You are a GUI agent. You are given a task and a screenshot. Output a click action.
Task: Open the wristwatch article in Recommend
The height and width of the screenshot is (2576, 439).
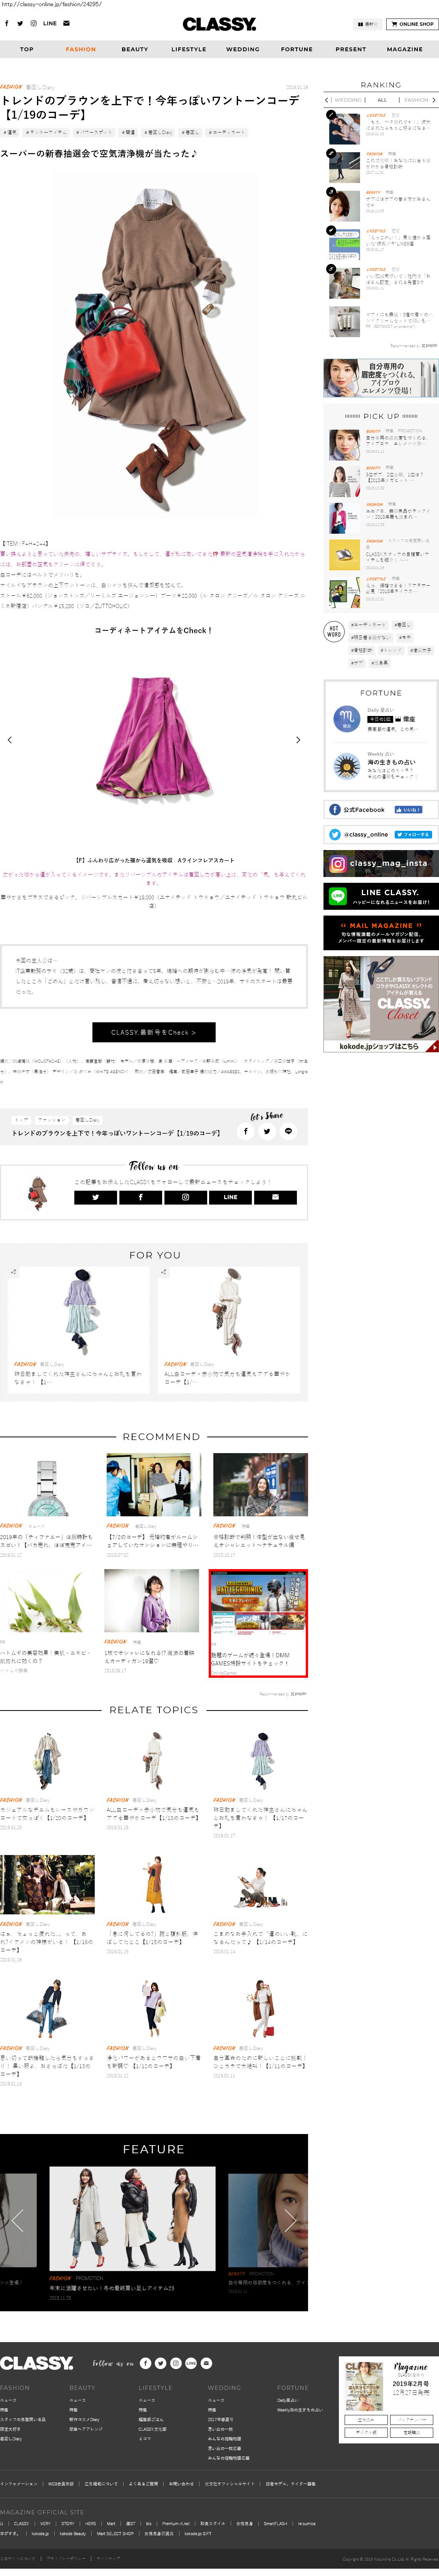click(48, 1486)
